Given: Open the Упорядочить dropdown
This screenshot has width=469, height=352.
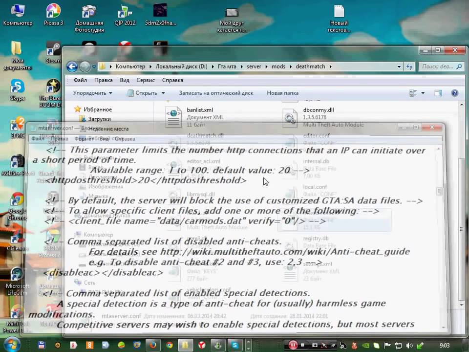Looking at the screenshot, I should 93,93.
